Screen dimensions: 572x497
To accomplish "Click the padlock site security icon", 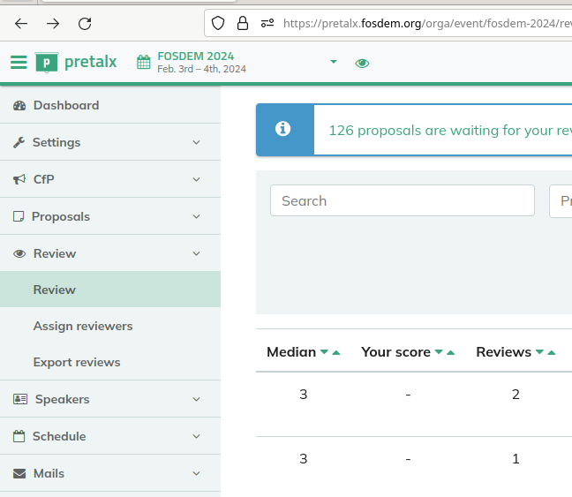I will click(x=243, y=24).
